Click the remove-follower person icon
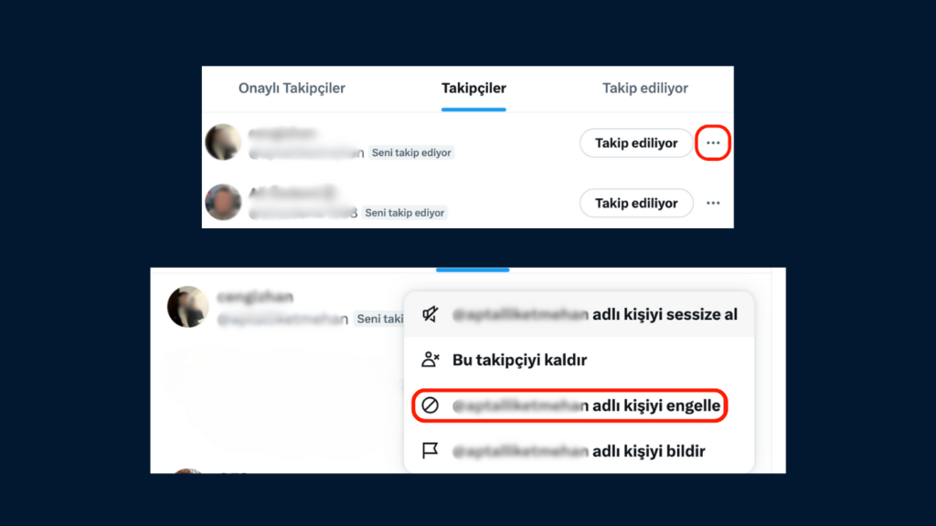The height and width of the screenshot is (526, 936). coord(431,360)
